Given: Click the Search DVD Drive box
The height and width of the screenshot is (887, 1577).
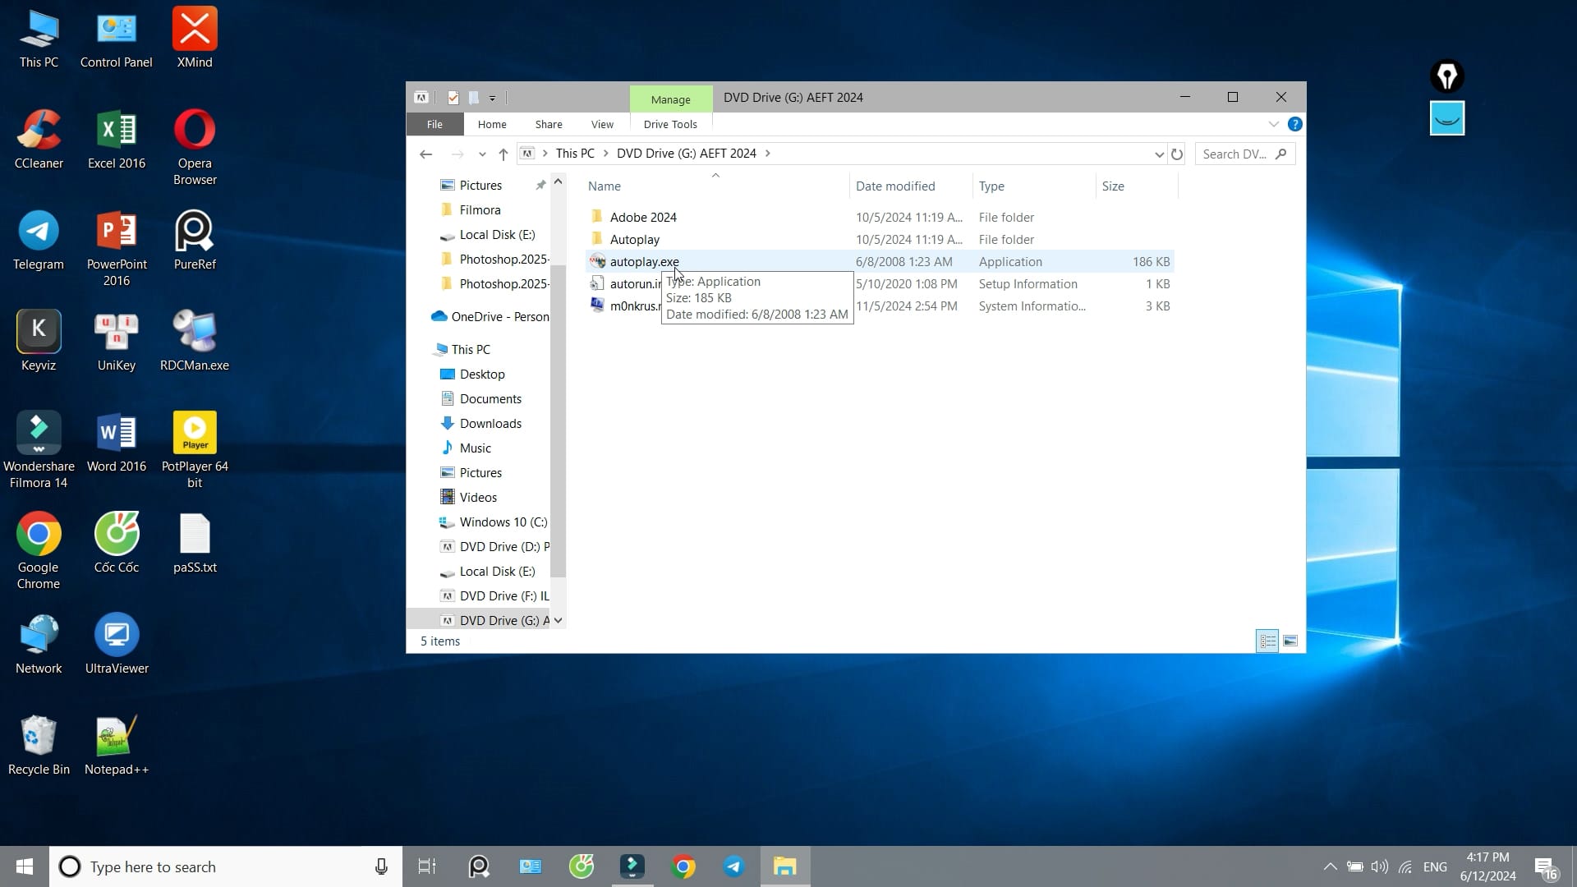Looking at the screenshot, I should pyautogui.click(x=1245, y=154).
